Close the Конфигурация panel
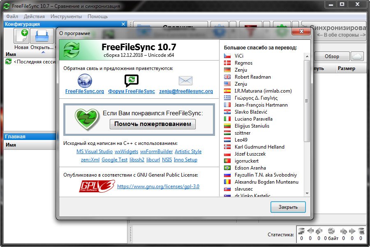370x247 pixels. [x=123, y=24]
